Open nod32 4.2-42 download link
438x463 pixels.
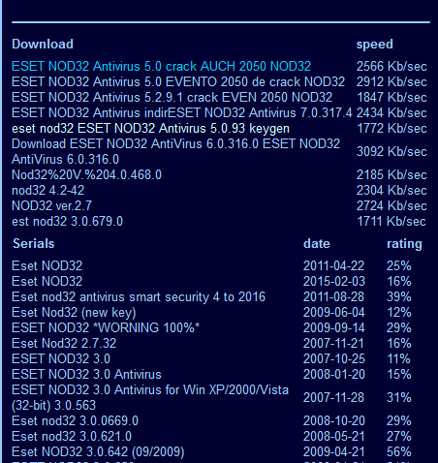point(47,190)
